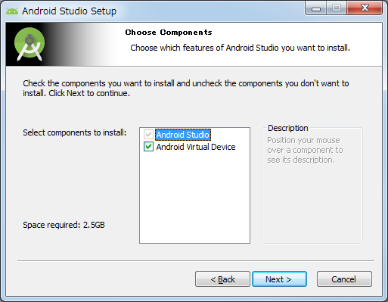388x302 pixels.
Task: Select the Android Virtual Device label
Action: pyautogui.click(x=196, y=147)
